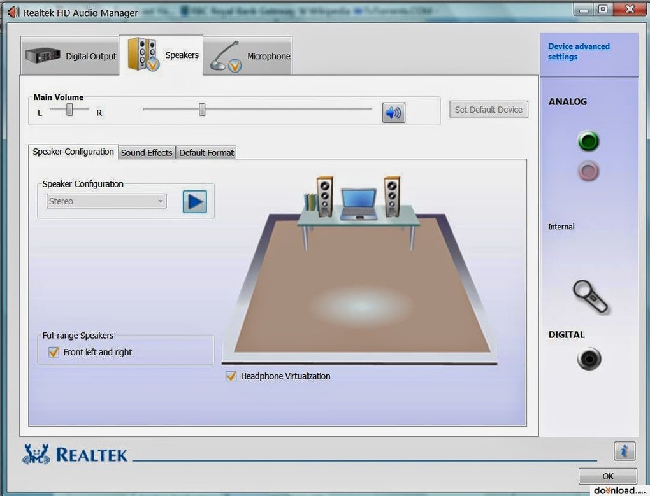Click the main volume slider thumb
Viewport: 650px width, 496px height.
202,110
